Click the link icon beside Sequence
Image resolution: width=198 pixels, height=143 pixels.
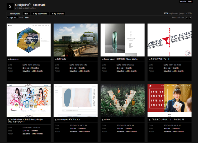9,59
